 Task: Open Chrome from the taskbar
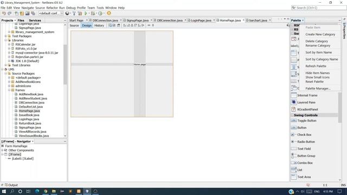pos(46,191)
